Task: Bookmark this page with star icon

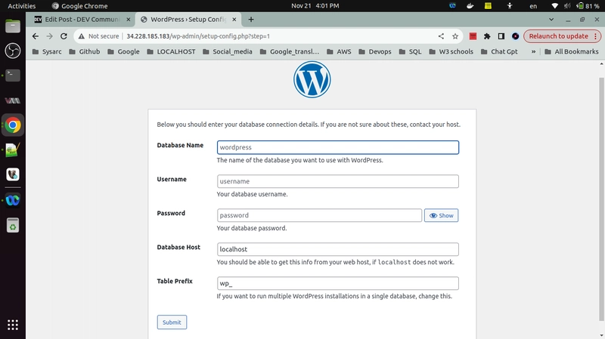Action: pos(455,36)
